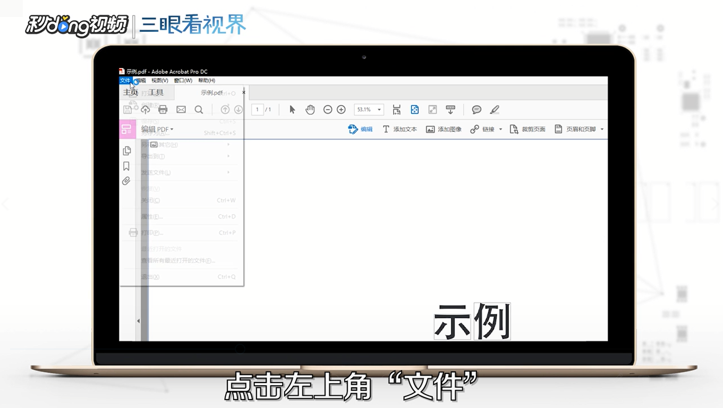Image resolution: width=723 pixels, height=408 pixels.
Task: Switch to the 工具 tab
Action: click(x=156, y=92)
